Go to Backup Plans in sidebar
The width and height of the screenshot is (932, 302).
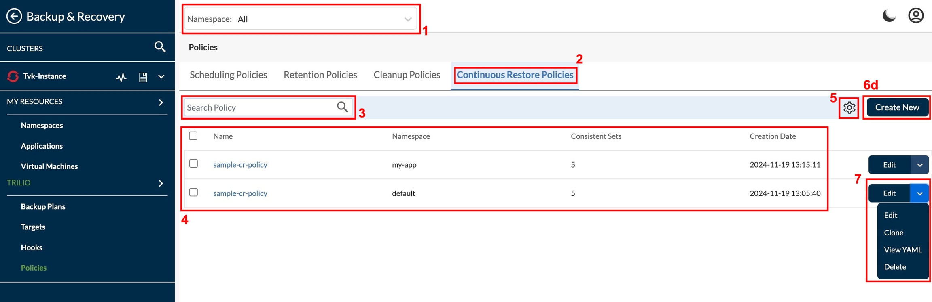click(x=43, y=206)
